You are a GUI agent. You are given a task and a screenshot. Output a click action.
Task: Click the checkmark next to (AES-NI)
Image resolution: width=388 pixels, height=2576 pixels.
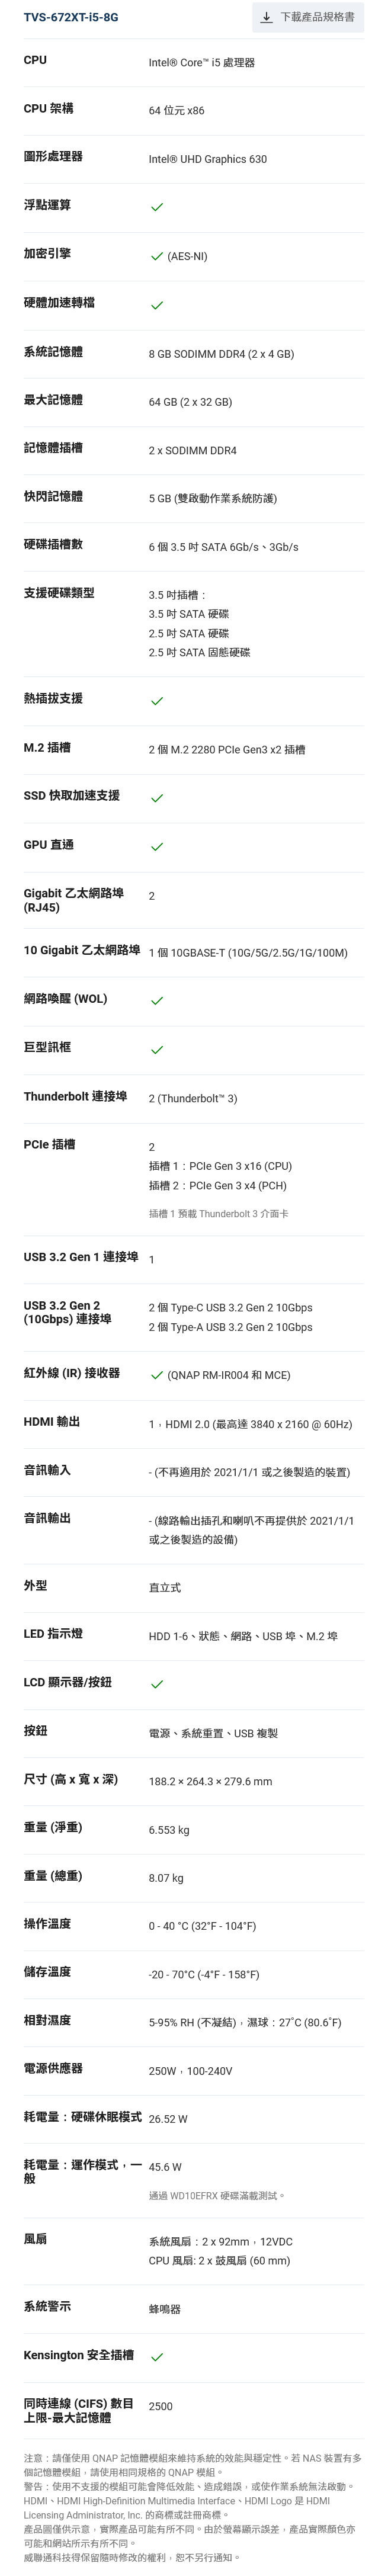coord(157,256)
